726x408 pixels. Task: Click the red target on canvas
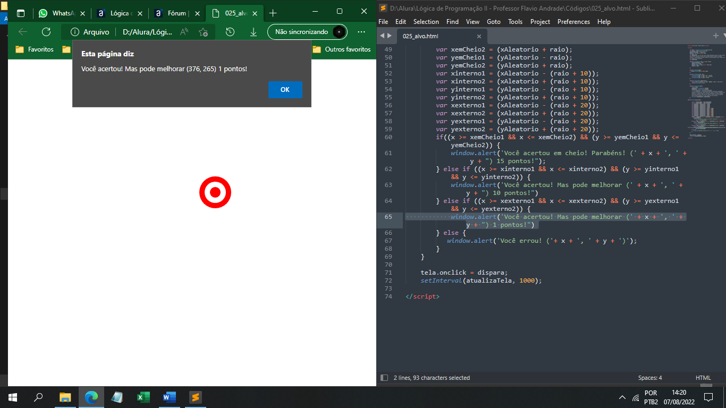(215, 192)
